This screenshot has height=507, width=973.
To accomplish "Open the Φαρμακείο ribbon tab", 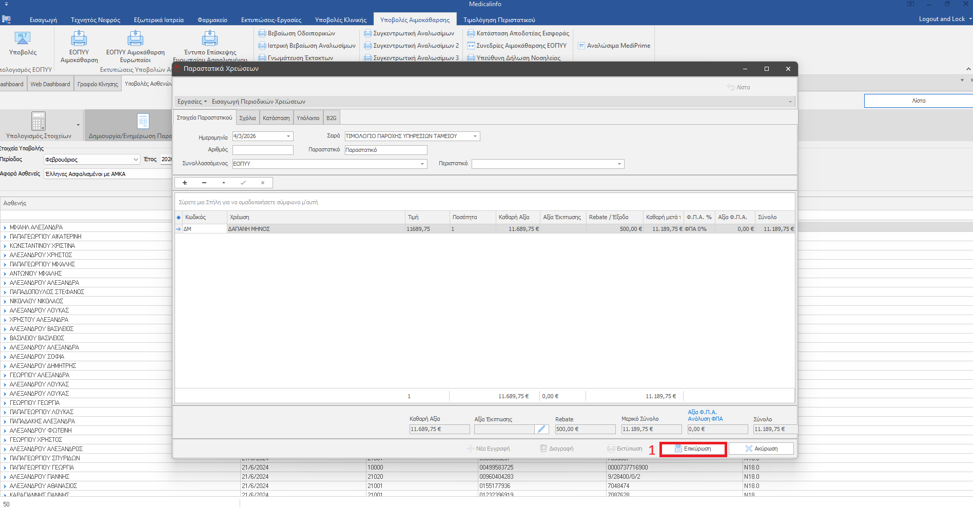I will point(212,20).
